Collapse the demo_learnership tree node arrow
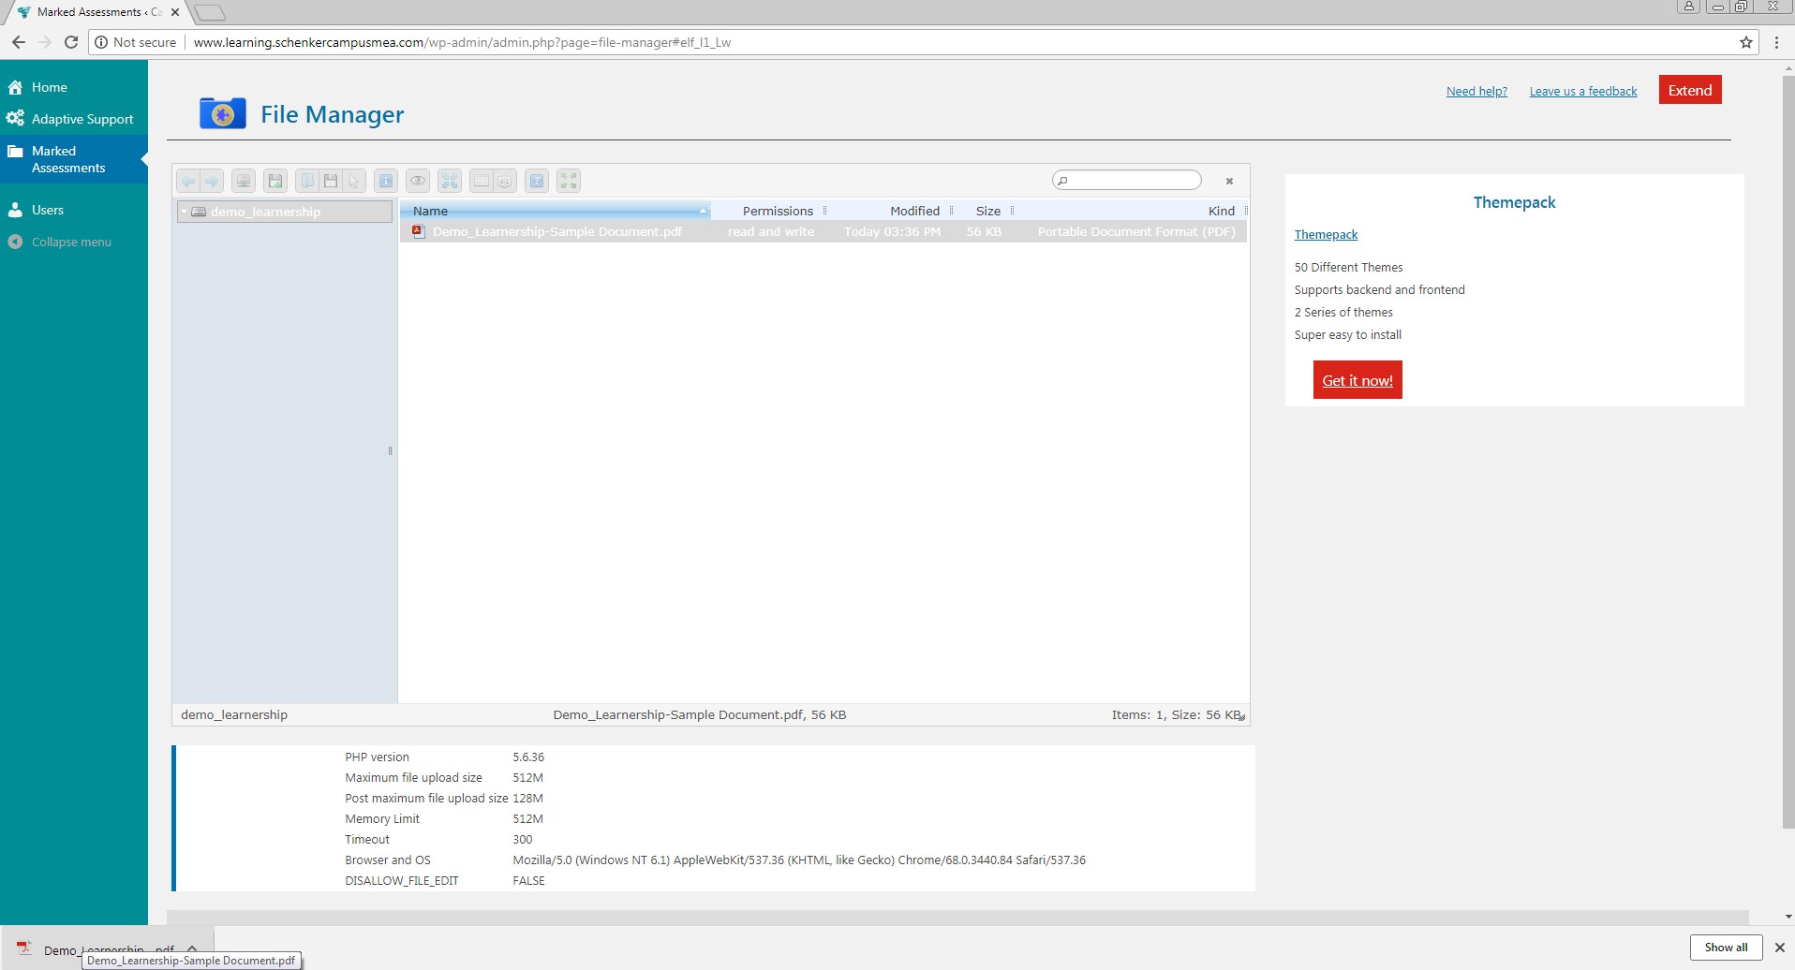This screenshot has width=1795, height=970. coord(185,212)
